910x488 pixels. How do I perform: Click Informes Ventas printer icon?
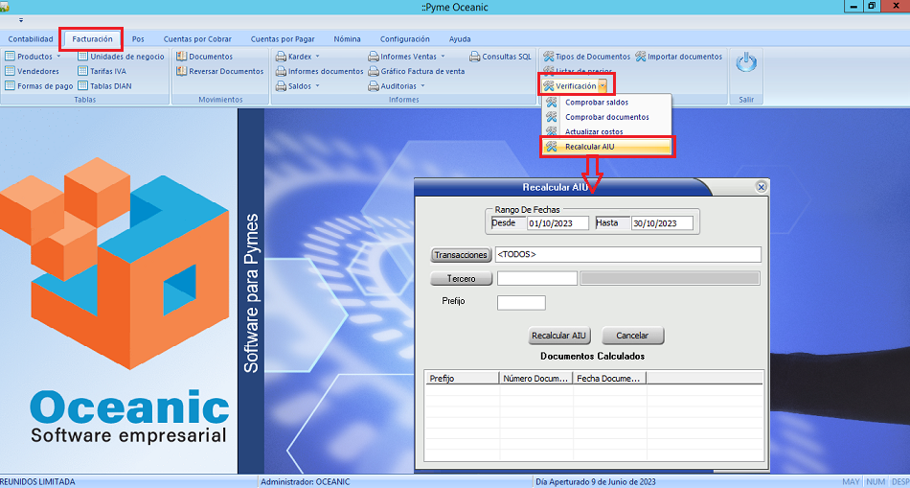click(374, 57)
